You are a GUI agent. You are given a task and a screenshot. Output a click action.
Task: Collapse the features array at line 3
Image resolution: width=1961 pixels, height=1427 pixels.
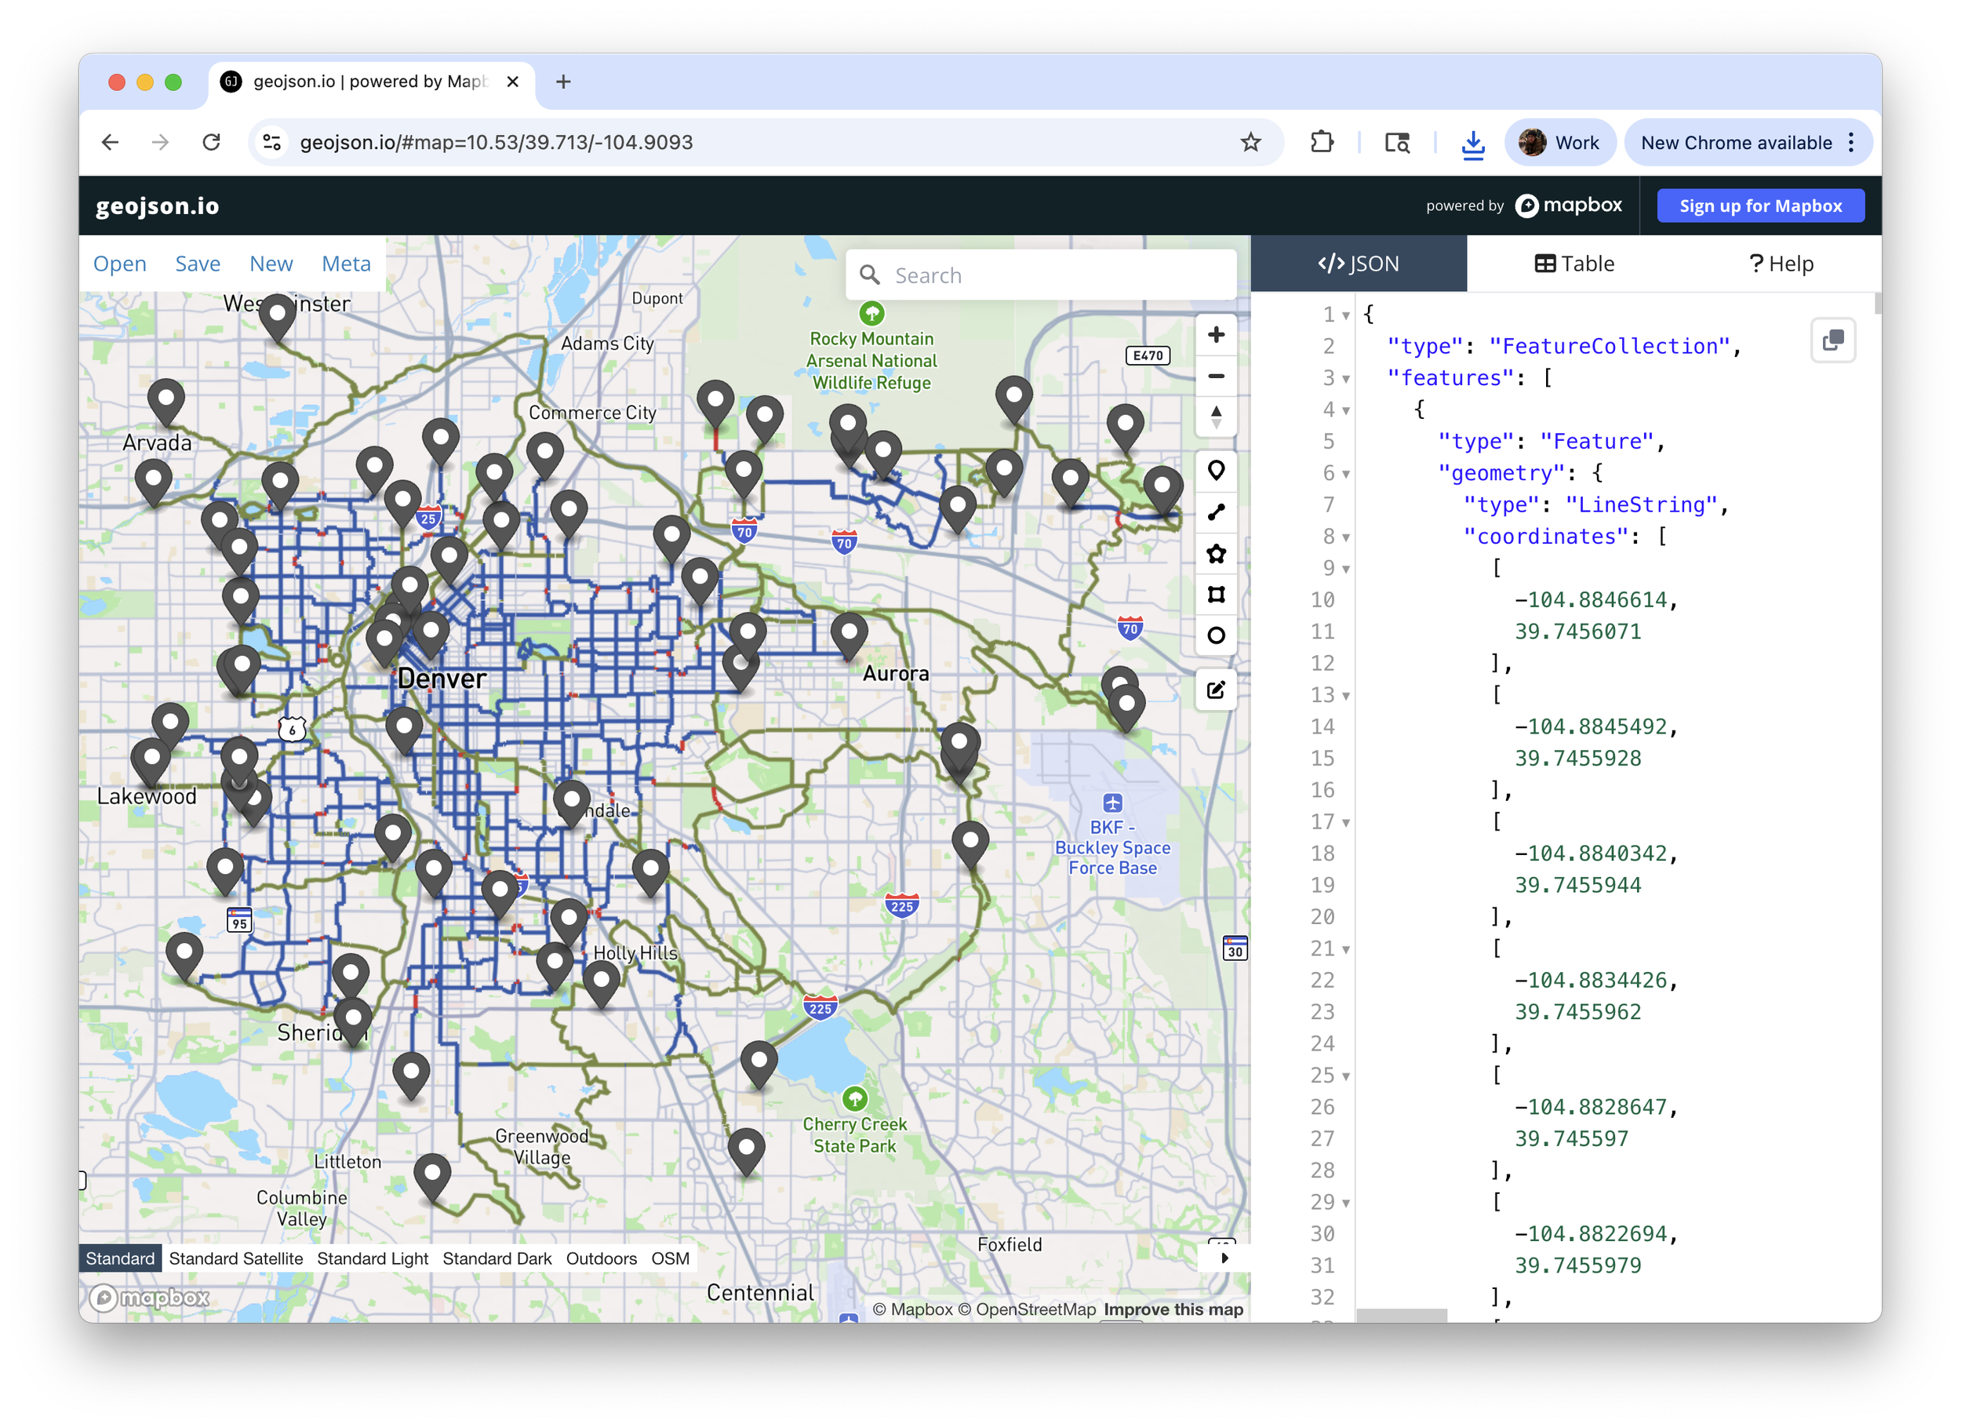[1346, 379]
